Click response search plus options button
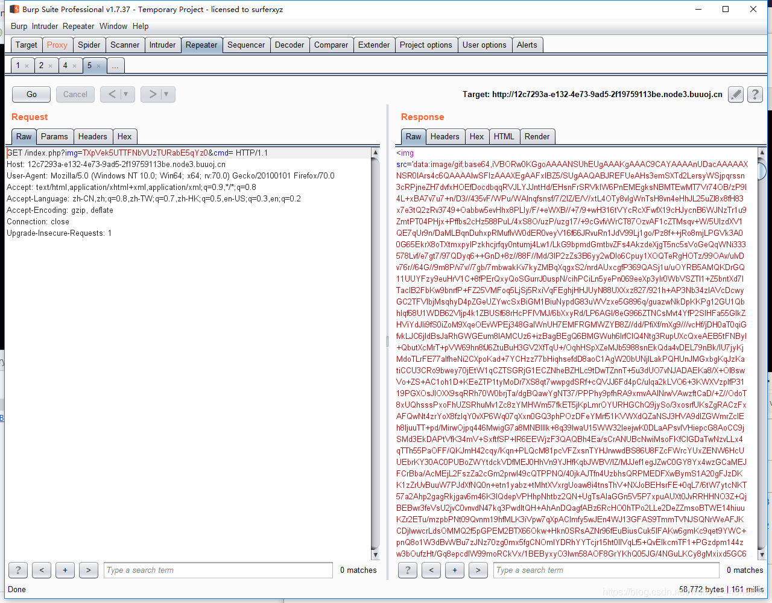Screen dimensions: 772x603 (455, 570)
